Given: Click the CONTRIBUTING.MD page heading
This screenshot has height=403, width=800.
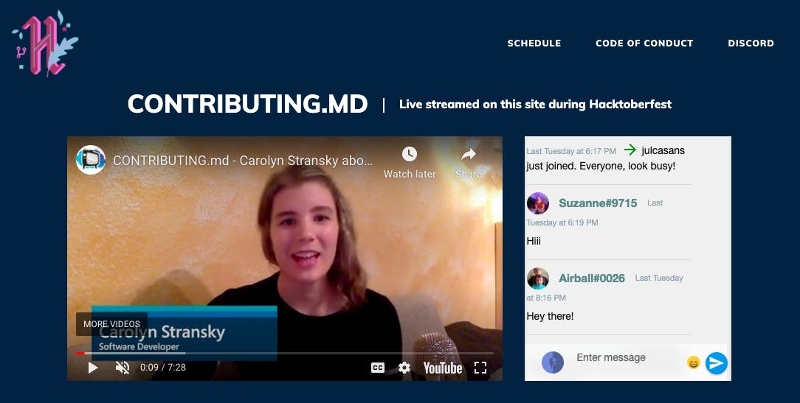Looking at the screenshot, I should tap(247, 104).
